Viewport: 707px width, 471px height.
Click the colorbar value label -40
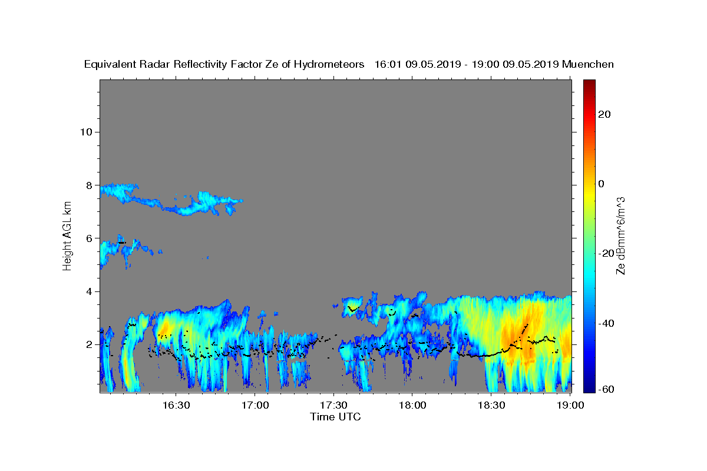[x=606, y=323]
